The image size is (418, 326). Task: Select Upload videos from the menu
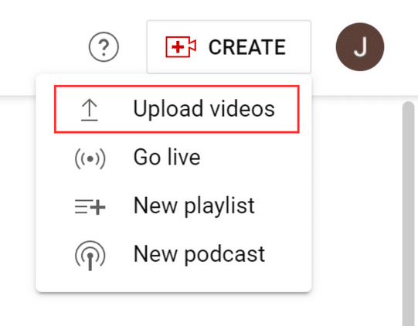coord(176,109)
